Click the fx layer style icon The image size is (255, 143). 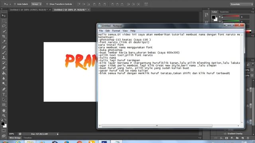click(x=221, y=138)
